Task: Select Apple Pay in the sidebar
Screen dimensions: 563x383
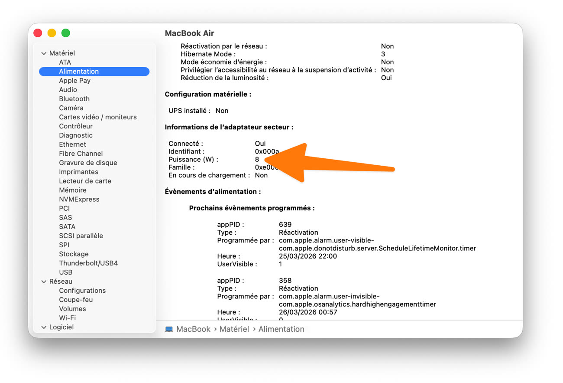Action: 74,81
